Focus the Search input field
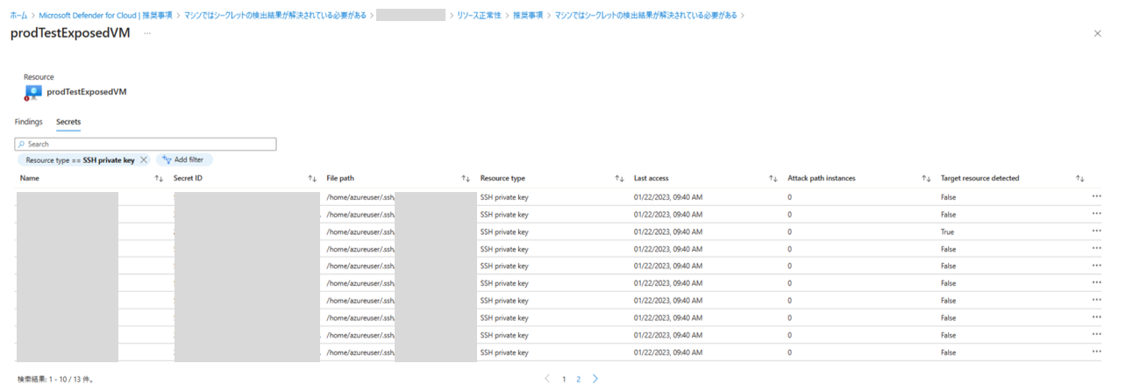Viewport: 1126px width, 392px height. pos(146,144)
